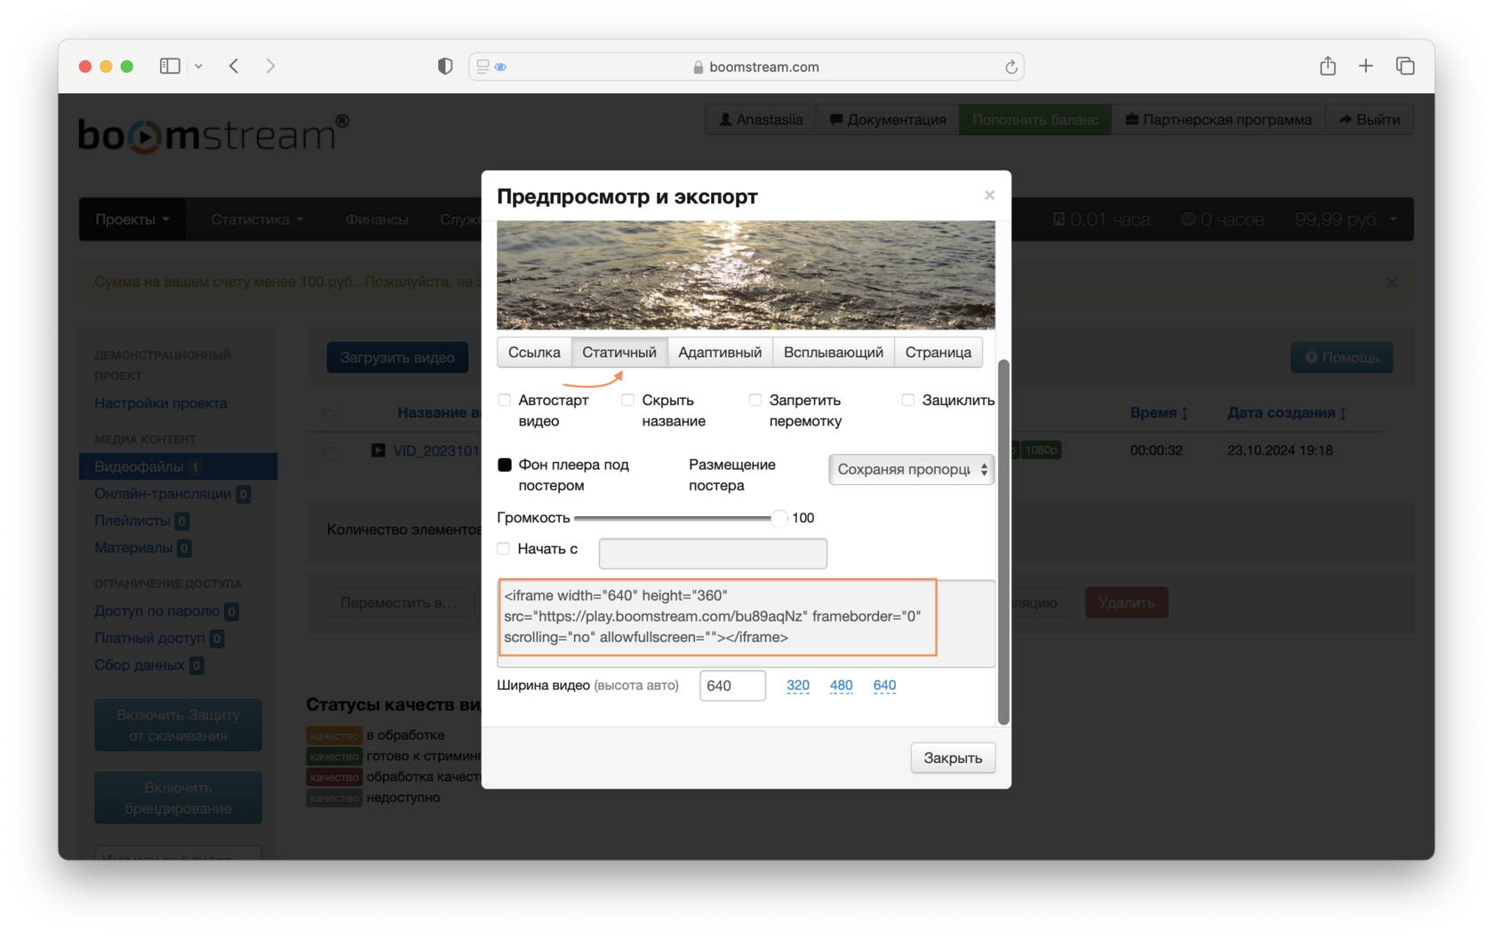Click the Пополнить баланс button
The height and width of the screenshot is (937, 1493).
[x=1035, y=120]
